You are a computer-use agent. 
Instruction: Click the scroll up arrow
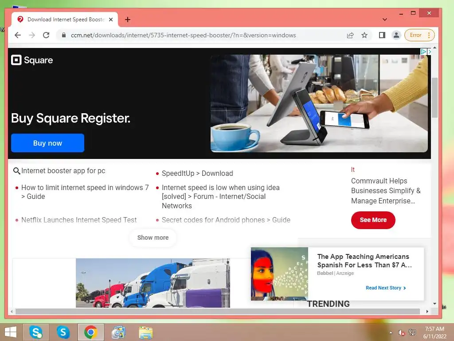click(x=434, y=48)
